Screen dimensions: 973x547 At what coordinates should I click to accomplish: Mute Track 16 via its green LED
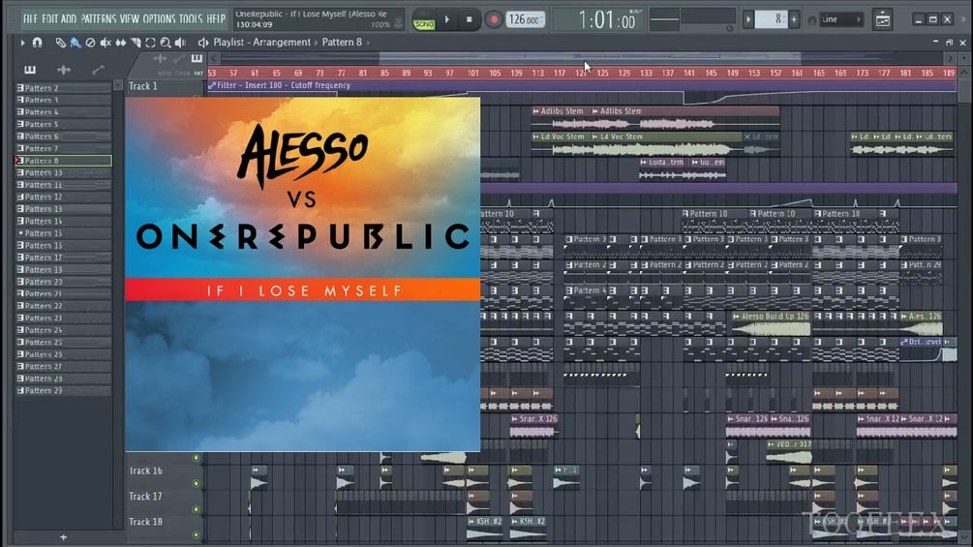tap(197, 483)
